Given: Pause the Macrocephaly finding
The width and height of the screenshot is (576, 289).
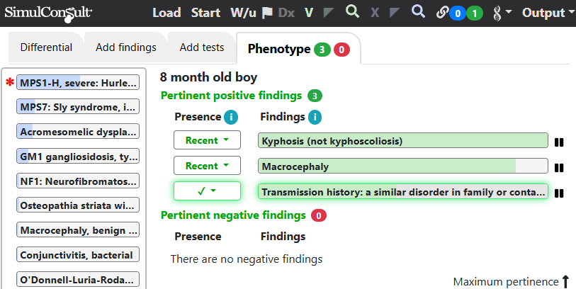Looking at the screenshot, I should click(559, 168).
